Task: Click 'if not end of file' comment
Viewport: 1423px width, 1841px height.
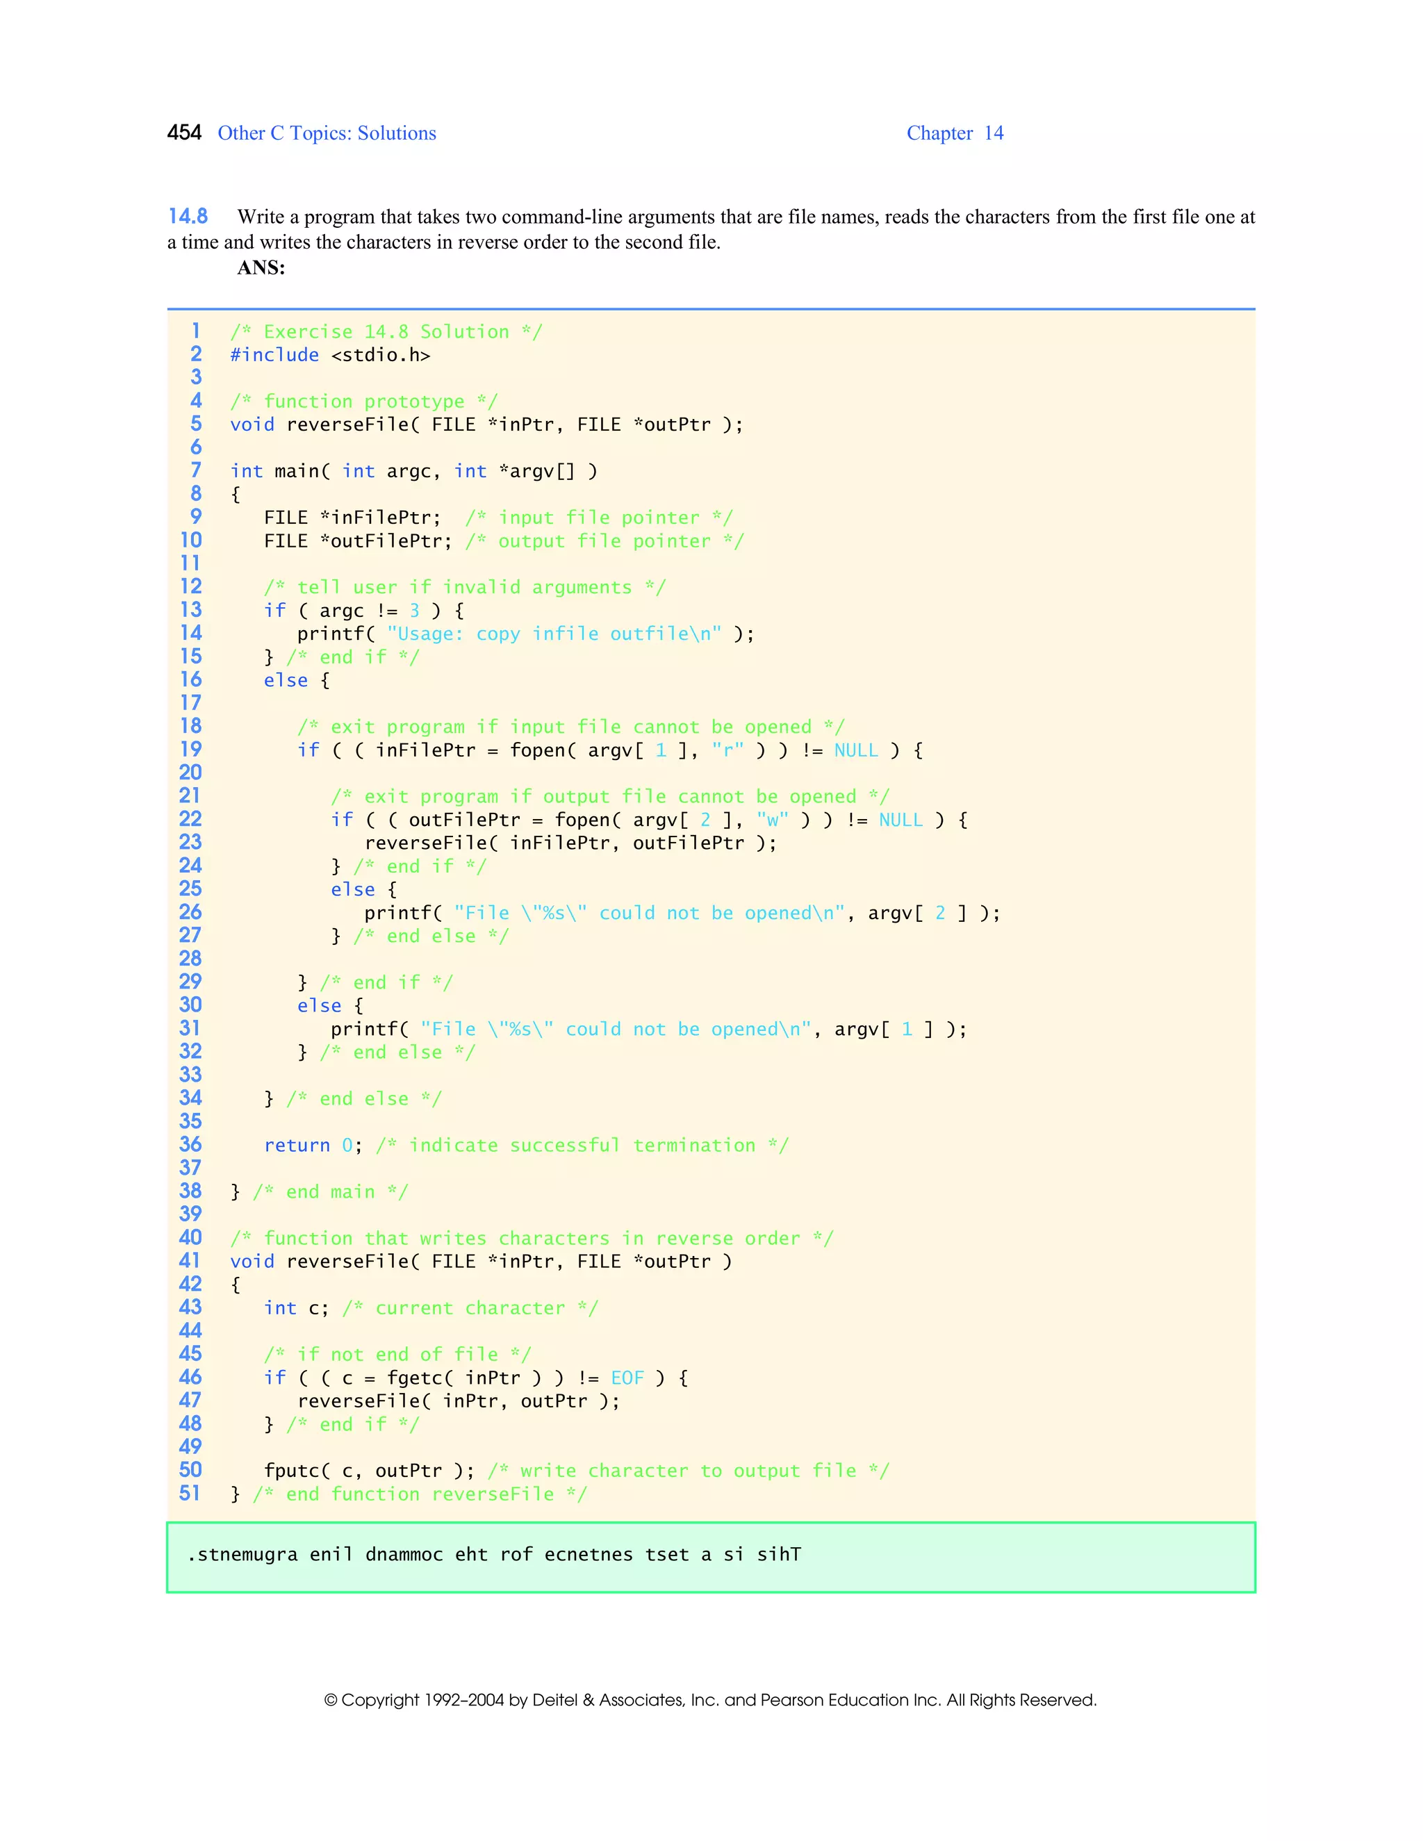Action: coord(398,1355)
